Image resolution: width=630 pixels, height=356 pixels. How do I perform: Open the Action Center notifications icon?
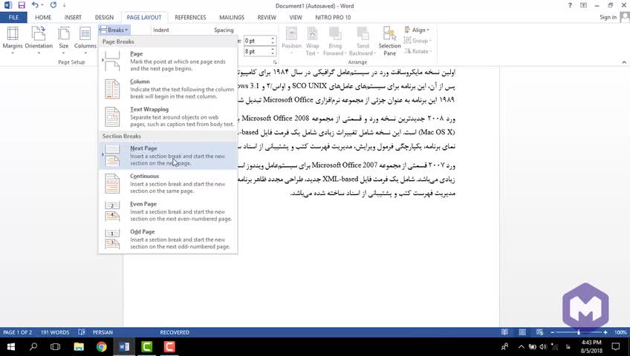click(616, 347)
